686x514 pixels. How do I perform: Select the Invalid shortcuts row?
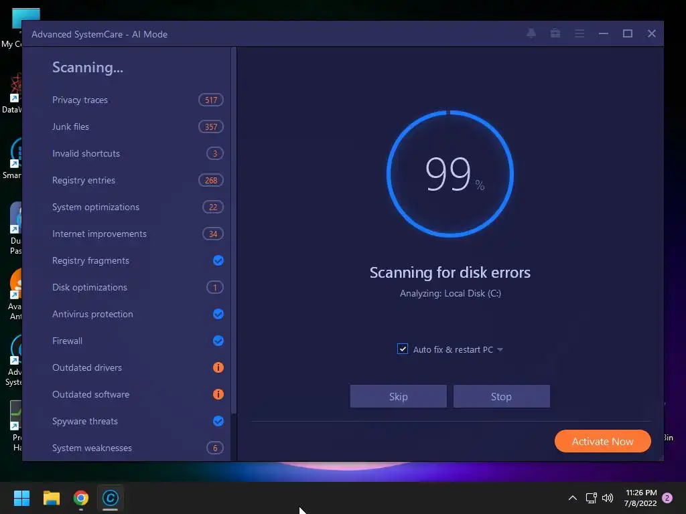point(138,153)
